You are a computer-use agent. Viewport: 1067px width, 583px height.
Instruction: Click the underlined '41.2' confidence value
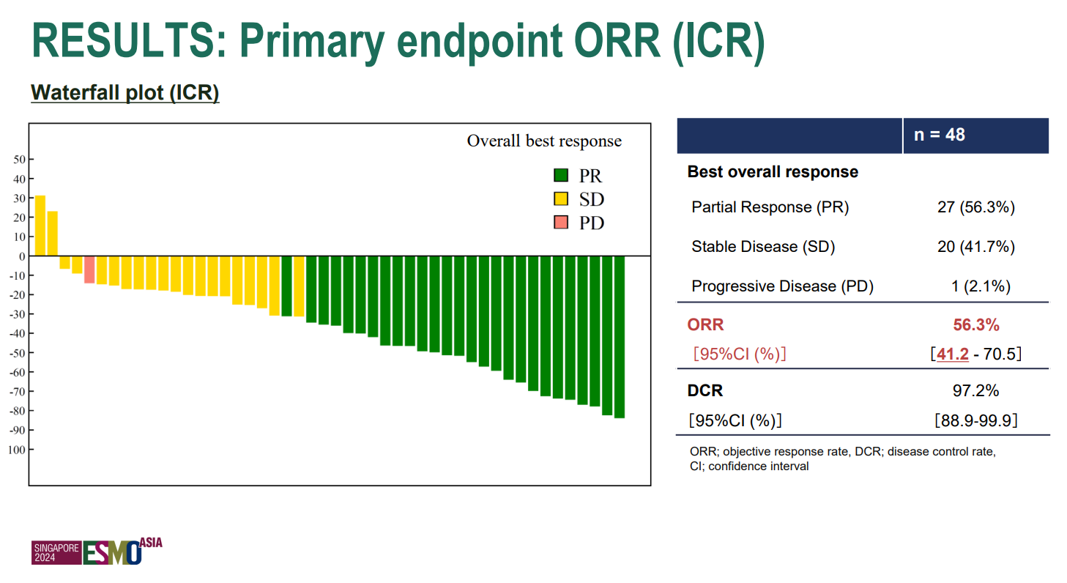(953, 354)
